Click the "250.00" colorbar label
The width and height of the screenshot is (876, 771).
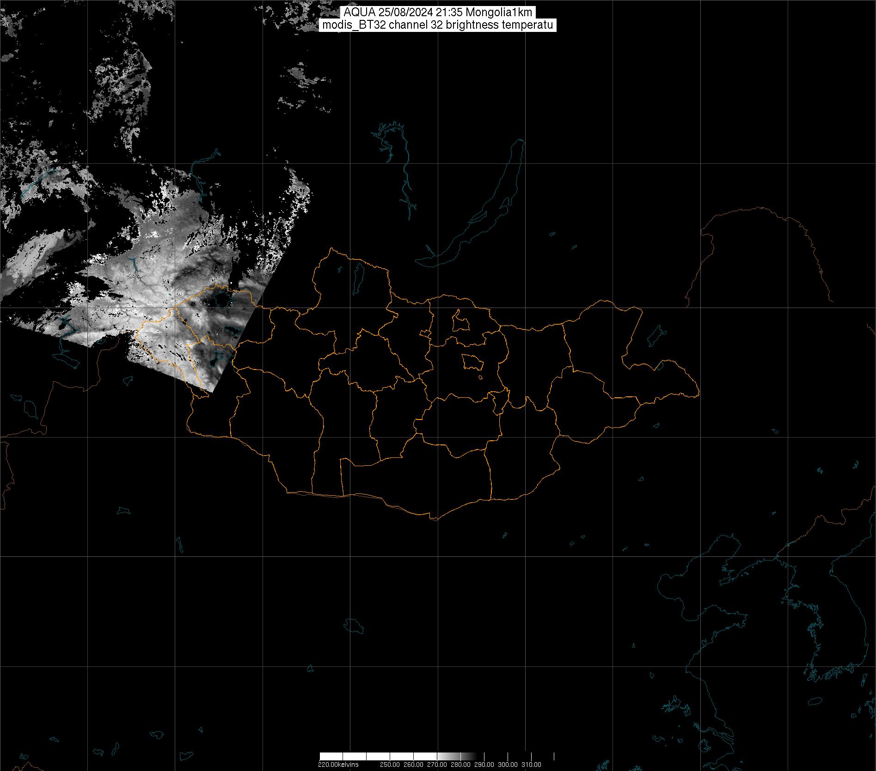[391, 765]
